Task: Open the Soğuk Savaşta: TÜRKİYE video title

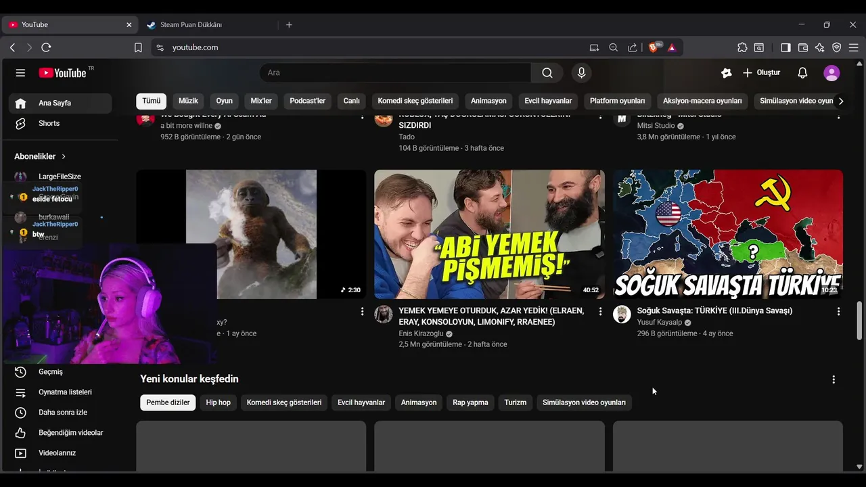Action: pyautogui.click(x=714, y=311)
